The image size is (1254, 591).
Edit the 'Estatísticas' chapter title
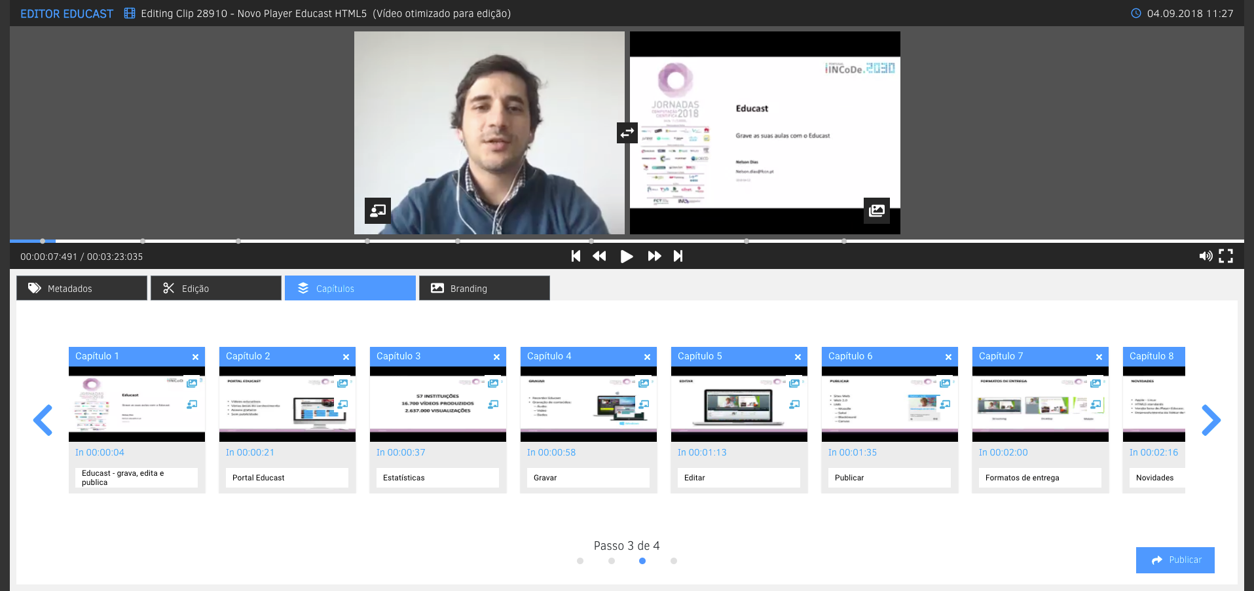(x=437, y=478)
